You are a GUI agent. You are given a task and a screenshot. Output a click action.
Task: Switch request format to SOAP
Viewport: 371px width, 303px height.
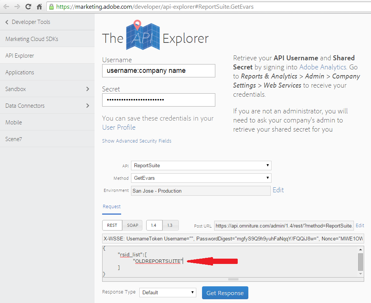tap(133, 225)
